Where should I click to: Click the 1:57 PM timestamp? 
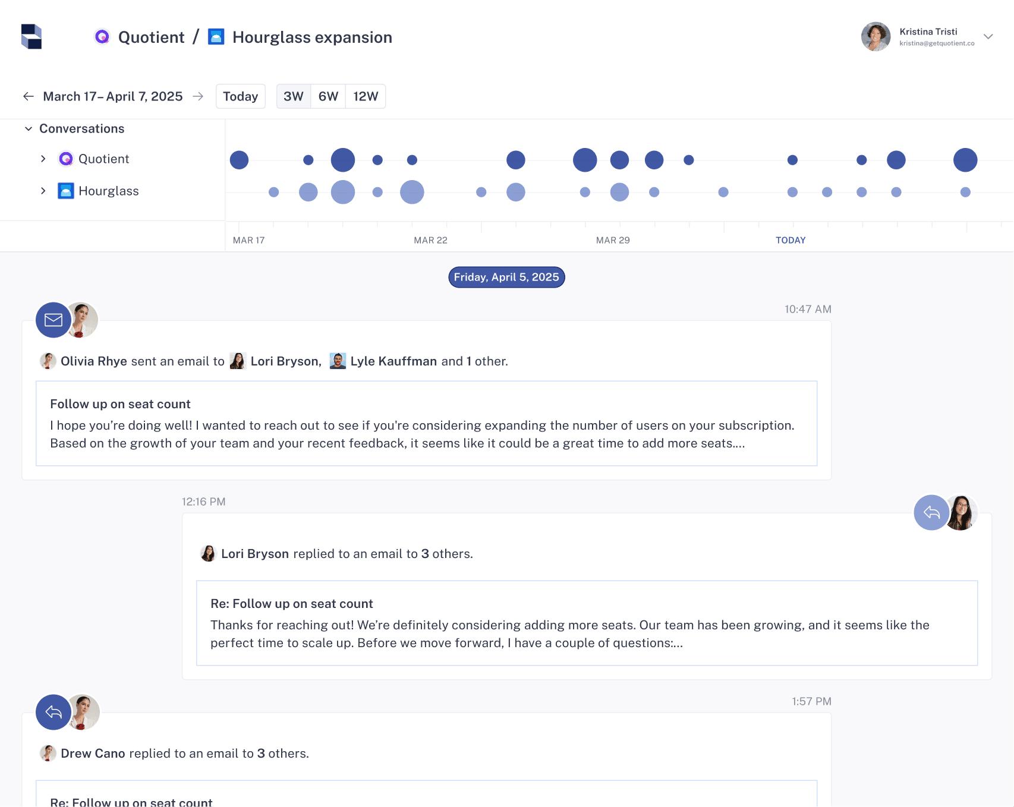(811, 701)
